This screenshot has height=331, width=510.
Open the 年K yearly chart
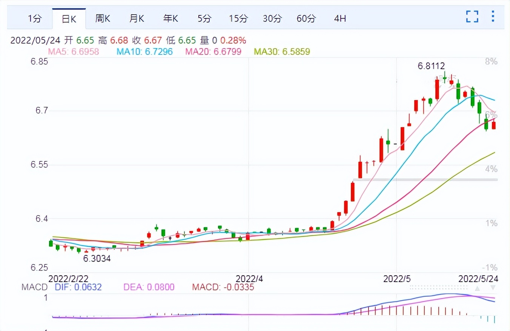[x=170, y=18]
